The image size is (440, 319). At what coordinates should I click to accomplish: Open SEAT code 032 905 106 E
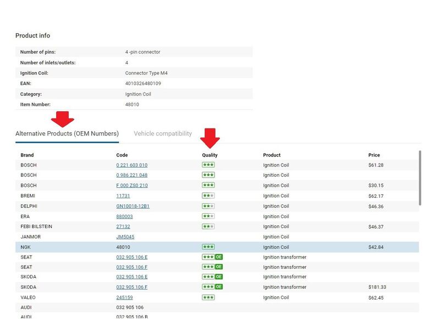click(x=132, y=257)
